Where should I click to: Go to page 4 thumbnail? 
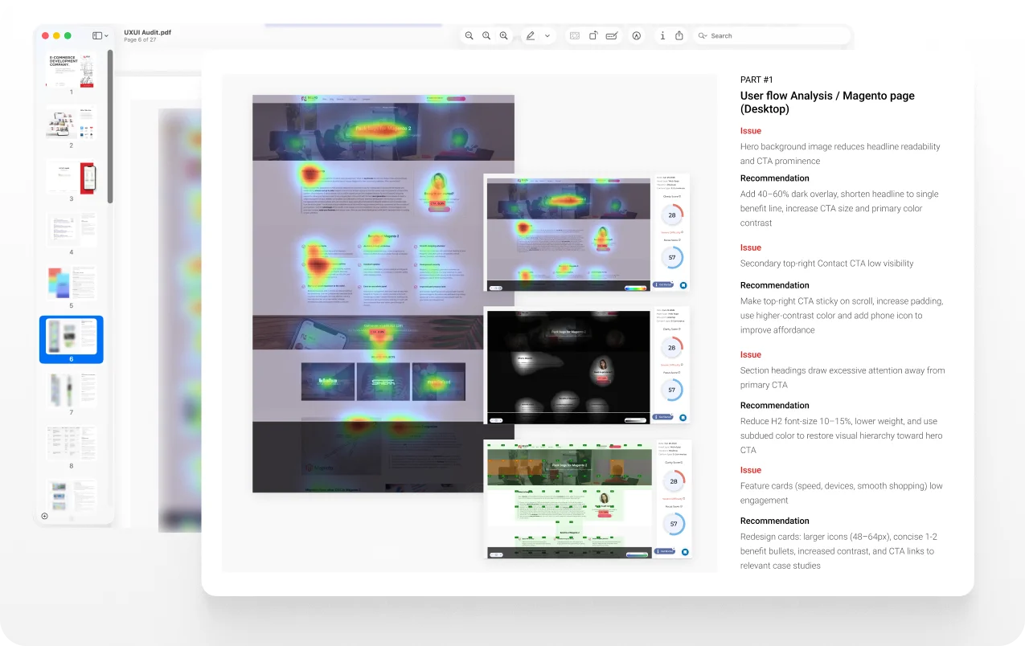[72, 231]
